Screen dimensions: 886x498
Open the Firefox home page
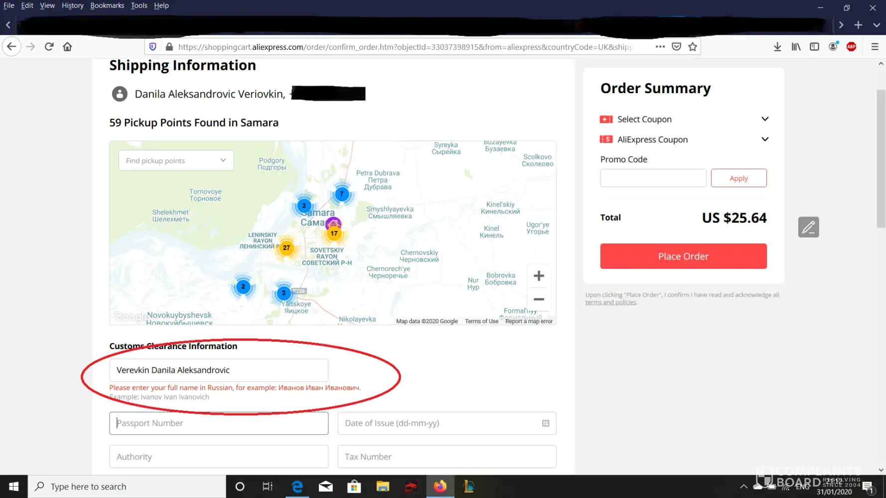coord(67,47)
